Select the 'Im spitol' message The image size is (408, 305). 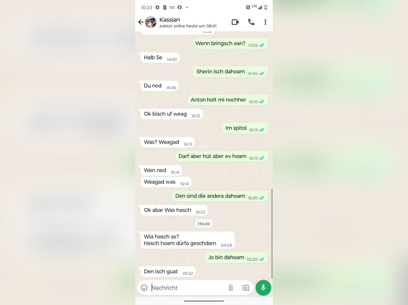244,128
